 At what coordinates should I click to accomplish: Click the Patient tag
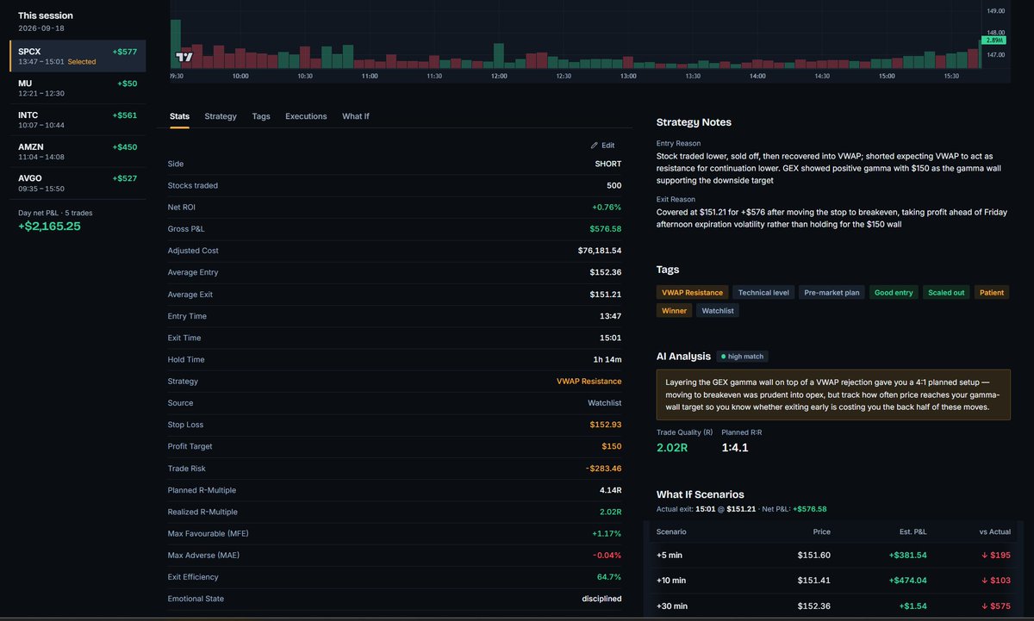pyautogui.click(x=992, y=293)
